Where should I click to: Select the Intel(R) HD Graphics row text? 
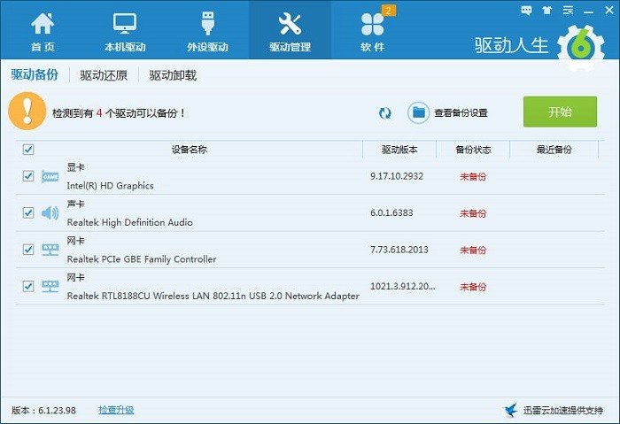coord(111,185)
